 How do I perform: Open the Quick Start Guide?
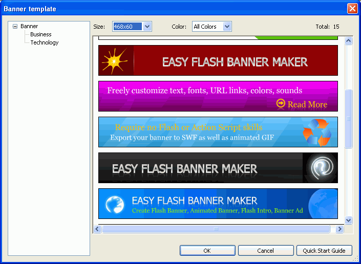point(324,250)
